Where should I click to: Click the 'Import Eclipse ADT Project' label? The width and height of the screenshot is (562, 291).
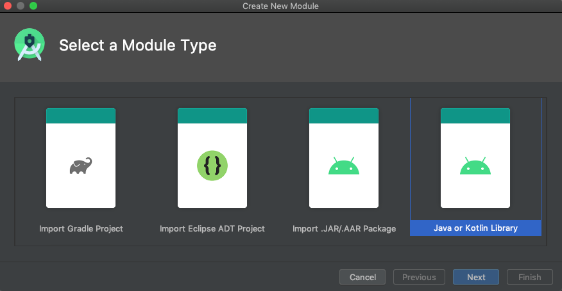point(212,228)
